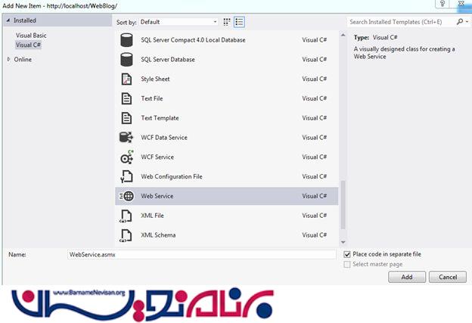Switch to small icons grid view
472x323 pixels.
[227, 22]
